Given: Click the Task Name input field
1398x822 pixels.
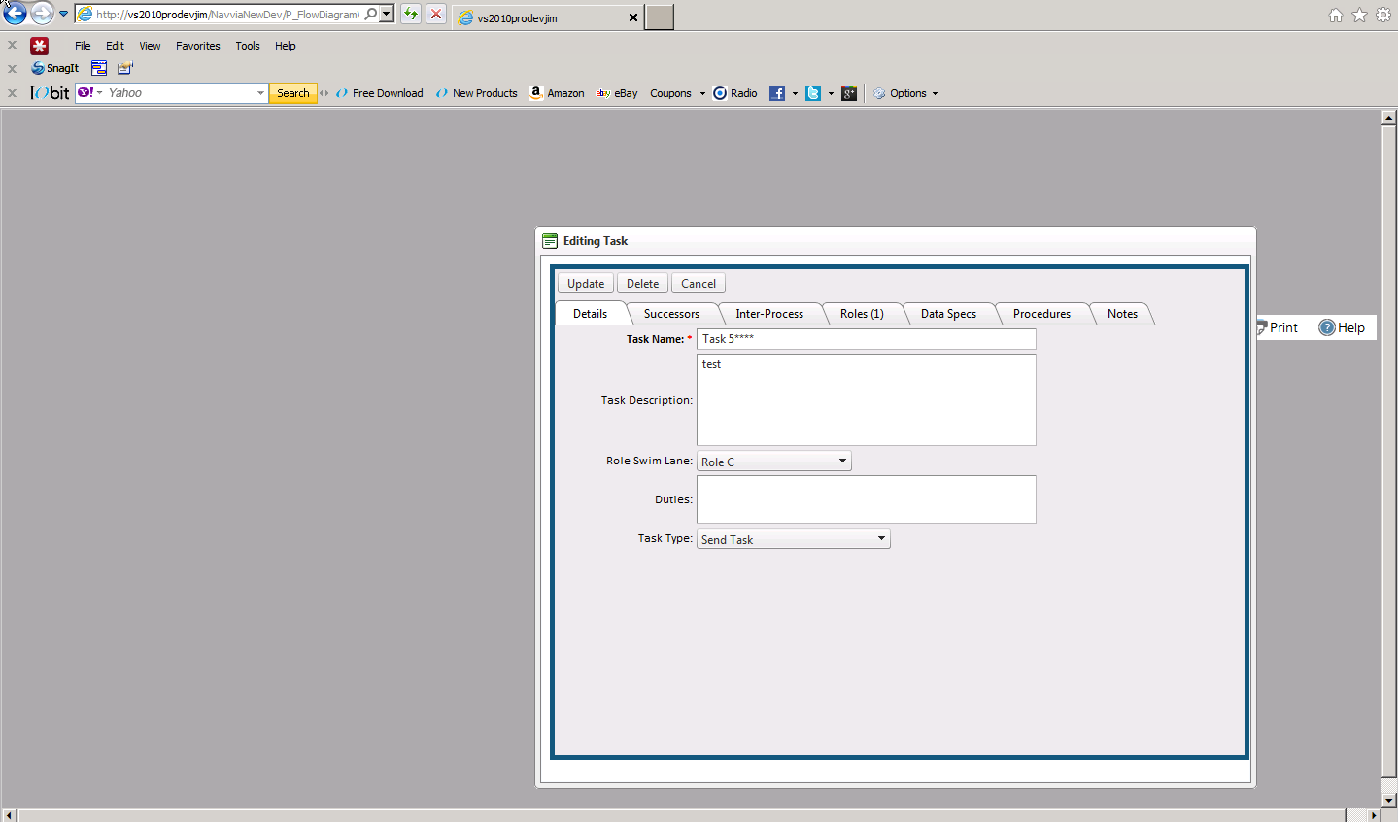Looking at the screenshot, I should [867, 339].
